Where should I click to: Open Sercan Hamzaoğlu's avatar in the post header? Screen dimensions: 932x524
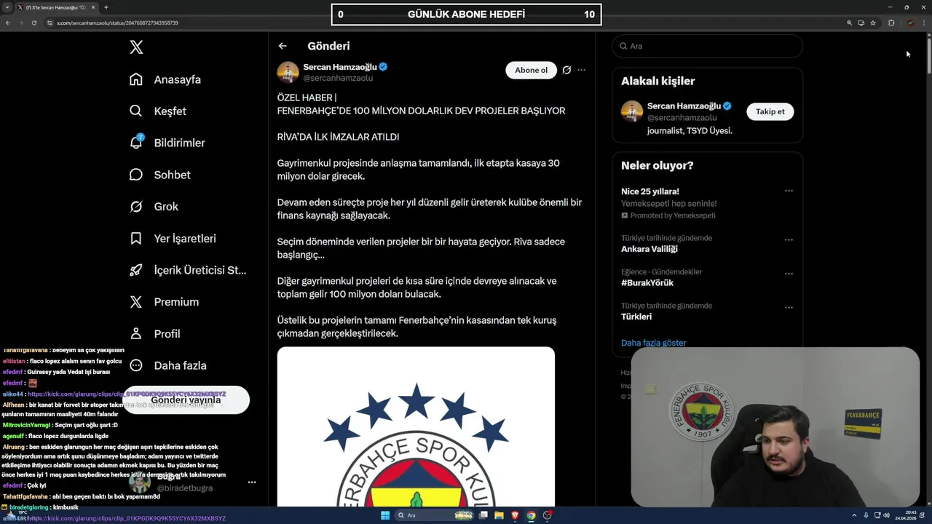coord(288,72)
